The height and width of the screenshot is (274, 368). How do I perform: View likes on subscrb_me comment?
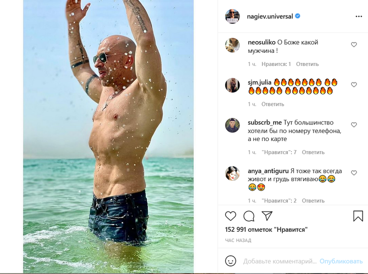click(x=279, y=152)
